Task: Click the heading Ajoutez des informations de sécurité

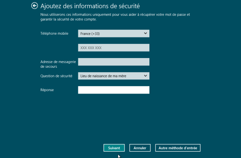Action: [x=90, y=6]
